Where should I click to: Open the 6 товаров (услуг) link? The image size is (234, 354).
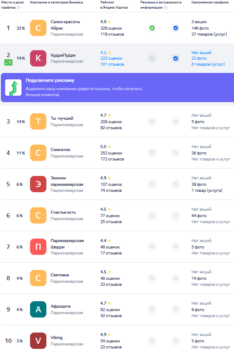[x=208, y=64]
